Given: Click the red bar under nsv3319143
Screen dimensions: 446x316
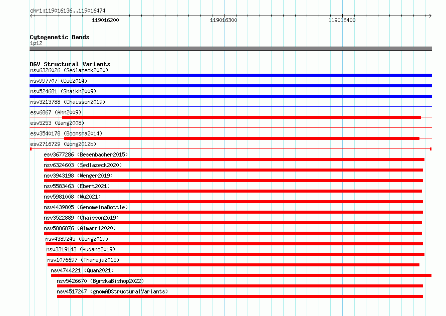Looking at the screenshot, I should click(236, 254).
